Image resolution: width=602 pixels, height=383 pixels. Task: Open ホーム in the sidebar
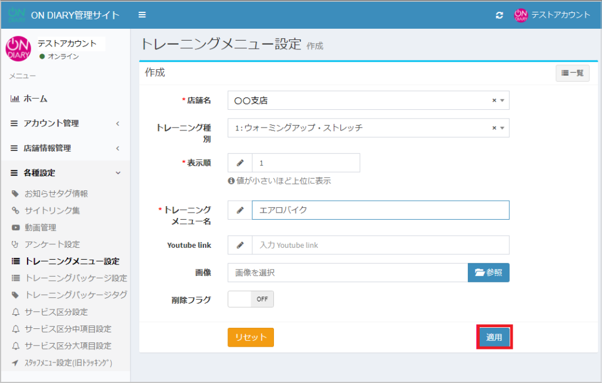(35, 99)
